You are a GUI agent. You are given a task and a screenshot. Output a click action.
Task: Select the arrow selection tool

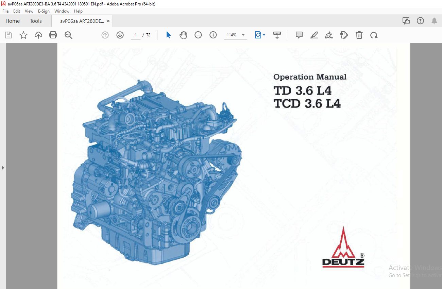tap(168, 35)
